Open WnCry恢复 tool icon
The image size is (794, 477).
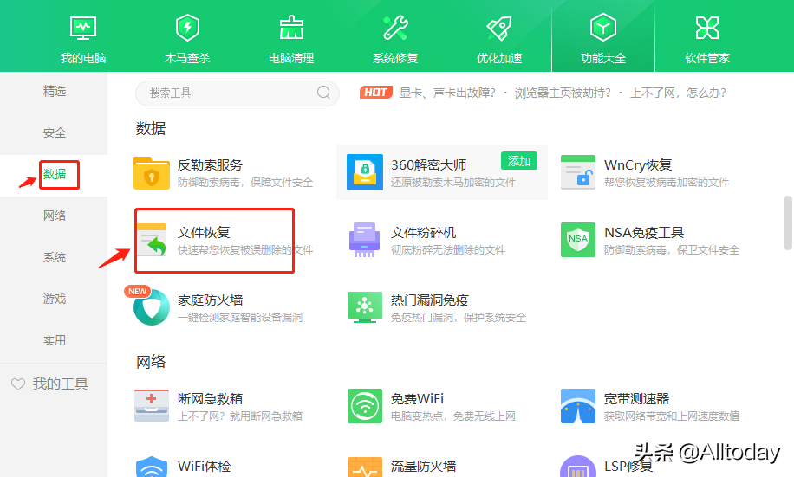coord(578,172)
